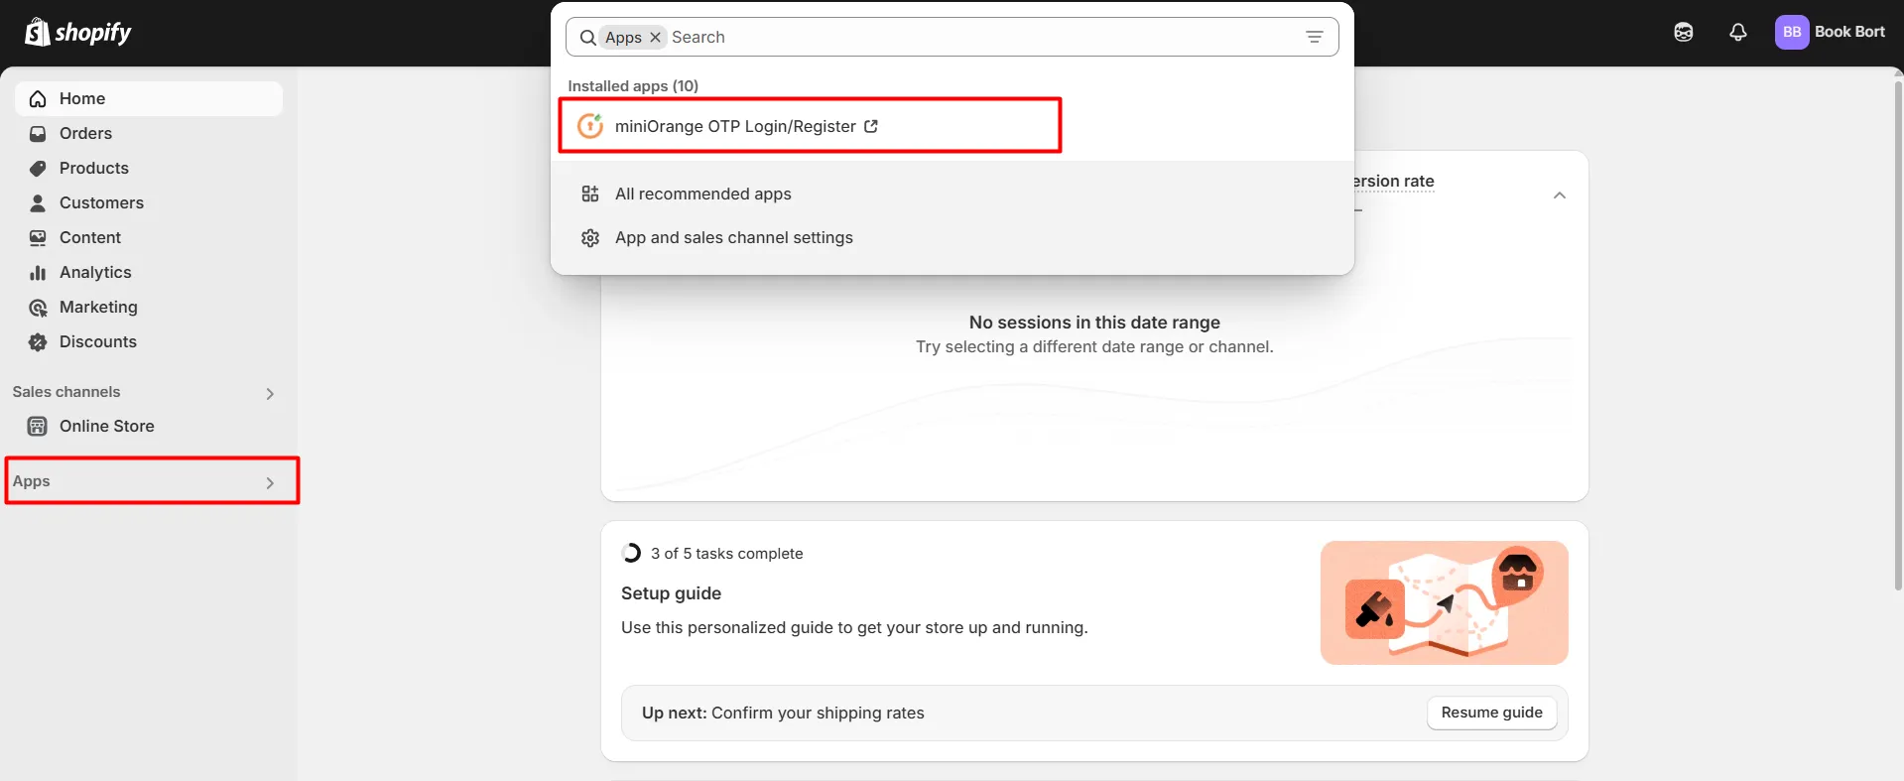Open Discounts in the sidebar
This screenshot has height=781, width=1904.
tap(149, 341)
